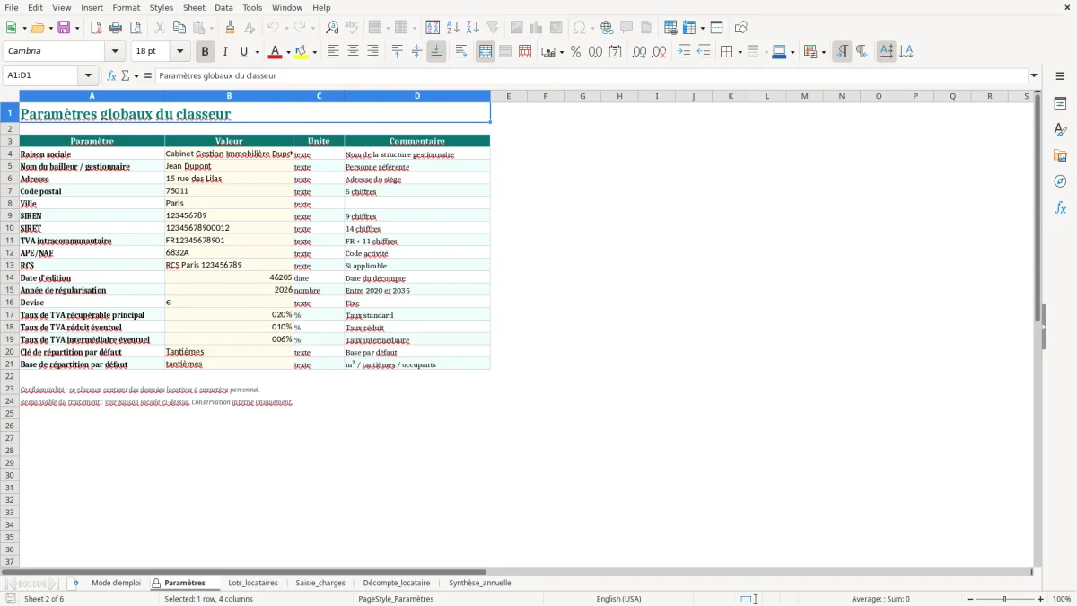This screenshot has width=1077, height=606.
Task: Apply the yellow background color swatch
Action: [302, 52]
